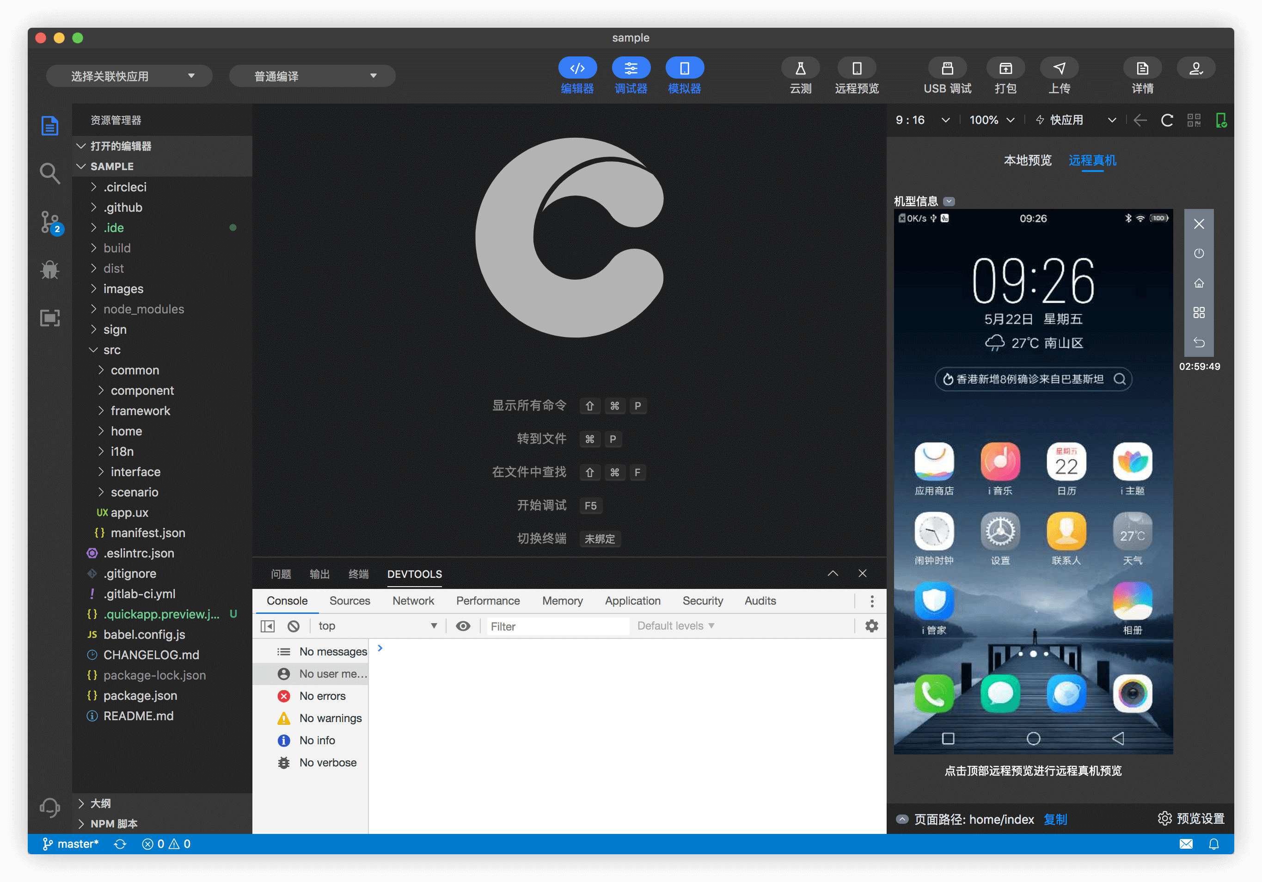The image size is (1262, 882).
Task: Open the 普通编译 compile mode dropdown
Action: click(x=312, y=76)
